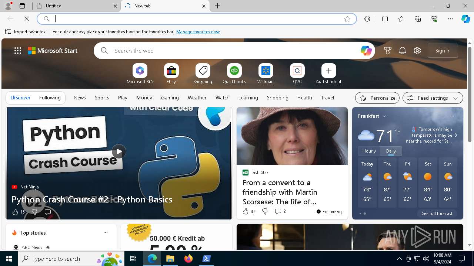Viewport: 474px width, 266px height.
Task: Open Browser essentials heart icon
Action: click(x=434, y=19)
